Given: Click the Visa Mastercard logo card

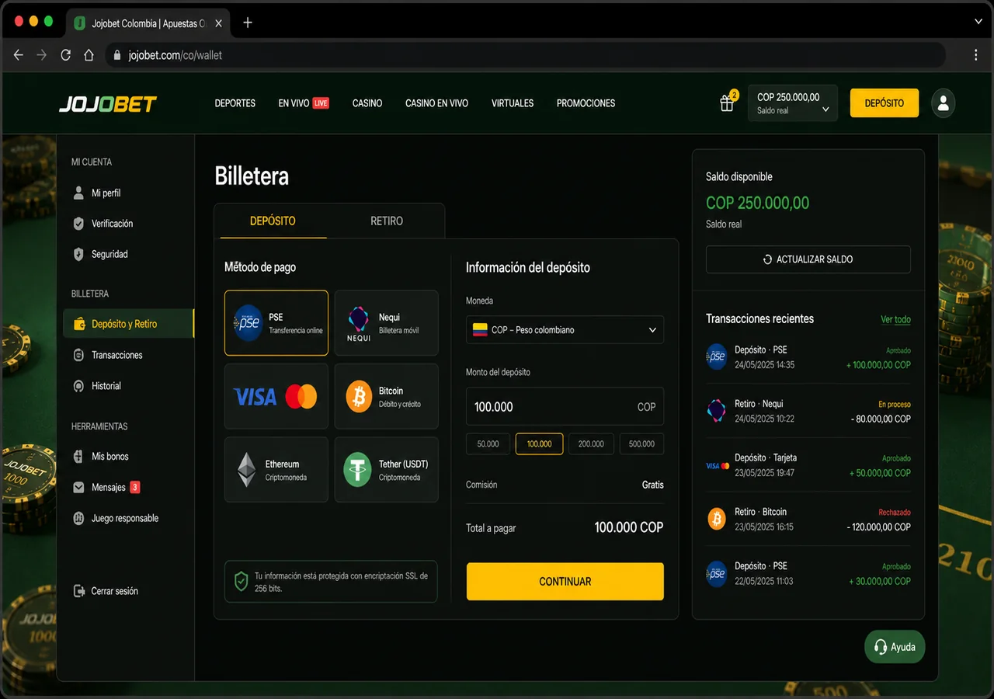Looking at the screenshot, I should 276,396.
